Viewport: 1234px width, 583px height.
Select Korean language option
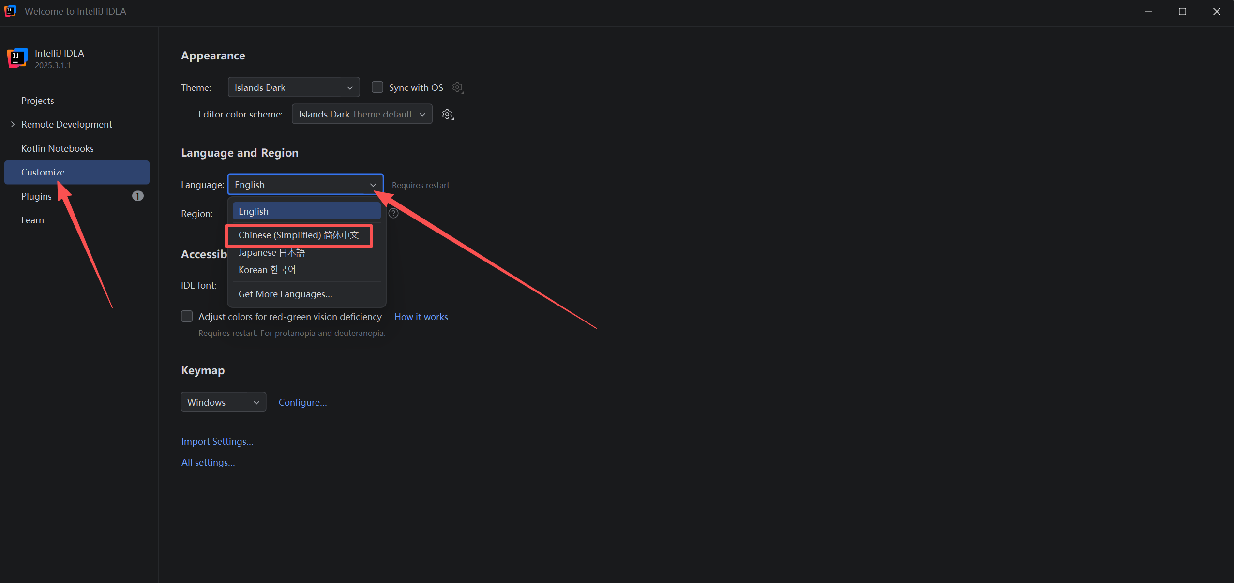(x=267, y=270)
